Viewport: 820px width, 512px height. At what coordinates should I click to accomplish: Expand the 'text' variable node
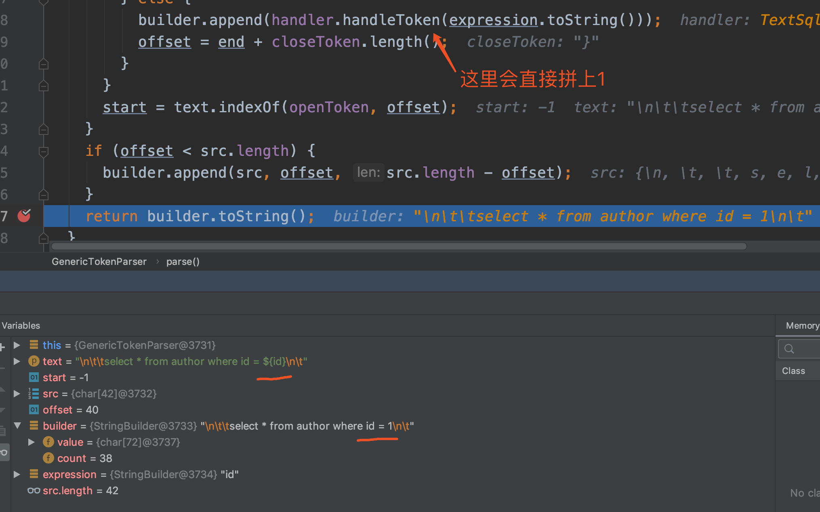pyautogui.click(x=17, y=361)
